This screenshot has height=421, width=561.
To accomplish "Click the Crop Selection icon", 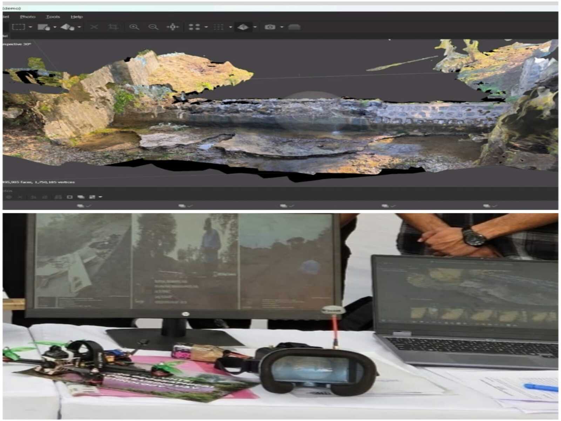I will 113,27.
